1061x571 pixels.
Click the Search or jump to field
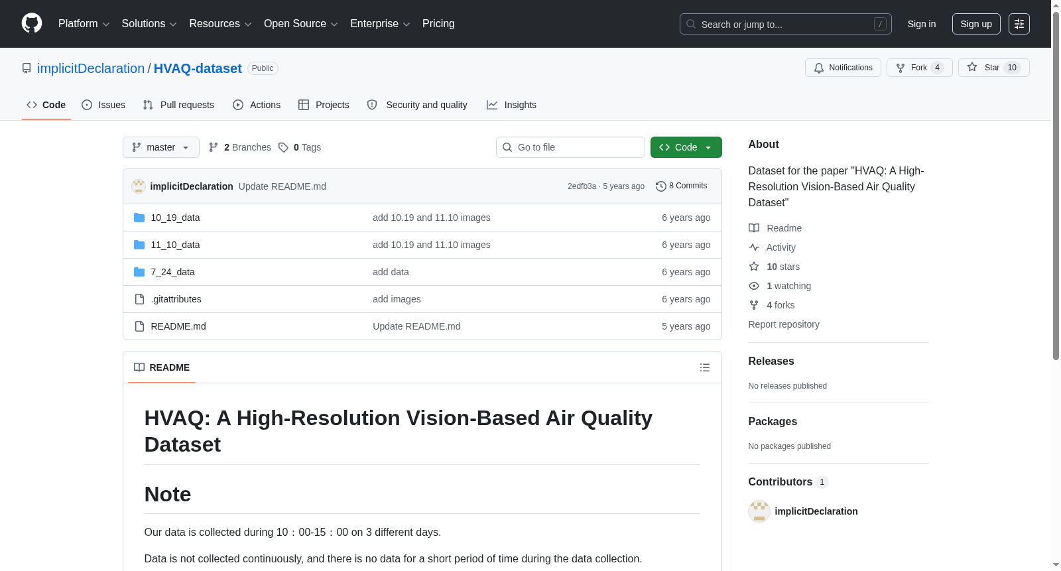point(786,24)
